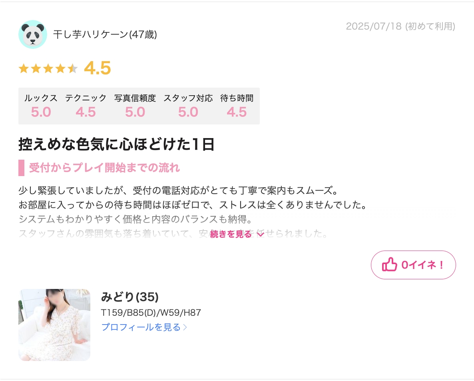Screen dimensions: 474x381
Task: Click the panda avatar icon
Action: [33, 34]
